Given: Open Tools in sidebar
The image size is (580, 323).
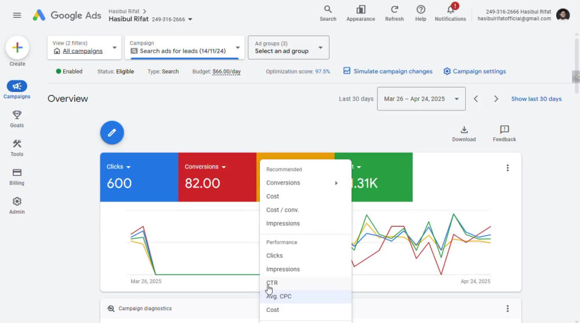Looking at the screenshot, I should click(x=17, y=148).
